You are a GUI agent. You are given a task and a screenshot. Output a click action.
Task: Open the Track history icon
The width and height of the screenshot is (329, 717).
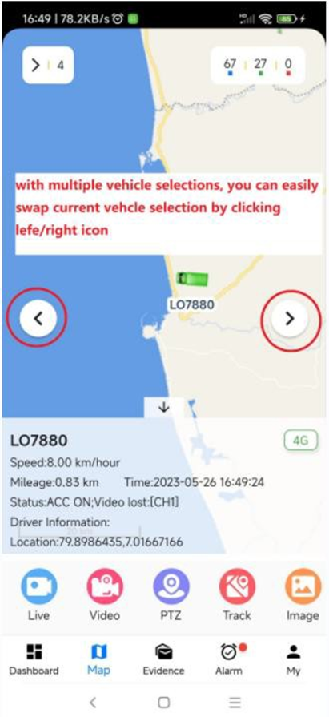[x=237, y=587]
